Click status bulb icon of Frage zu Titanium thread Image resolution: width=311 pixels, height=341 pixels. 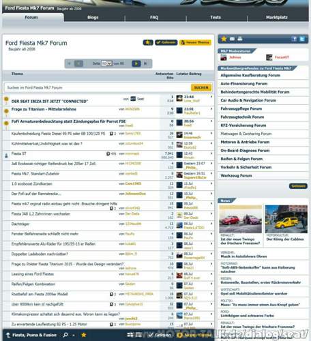coord(6,111)
